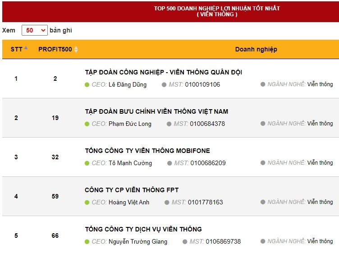Open Tập đoàn Công nghiệp - Viễn thông Quân đội
339x254 pixels.
163,72
